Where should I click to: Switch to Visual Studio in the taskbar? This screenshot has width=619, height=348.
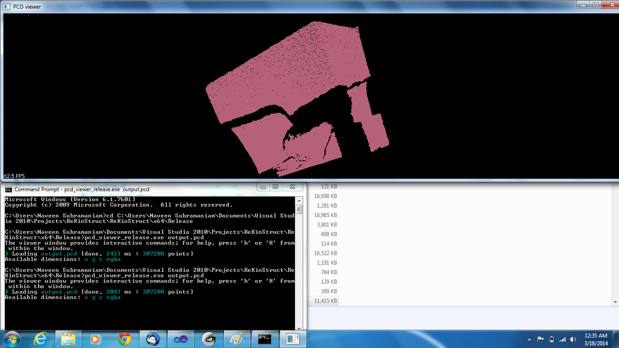point(180,338)
